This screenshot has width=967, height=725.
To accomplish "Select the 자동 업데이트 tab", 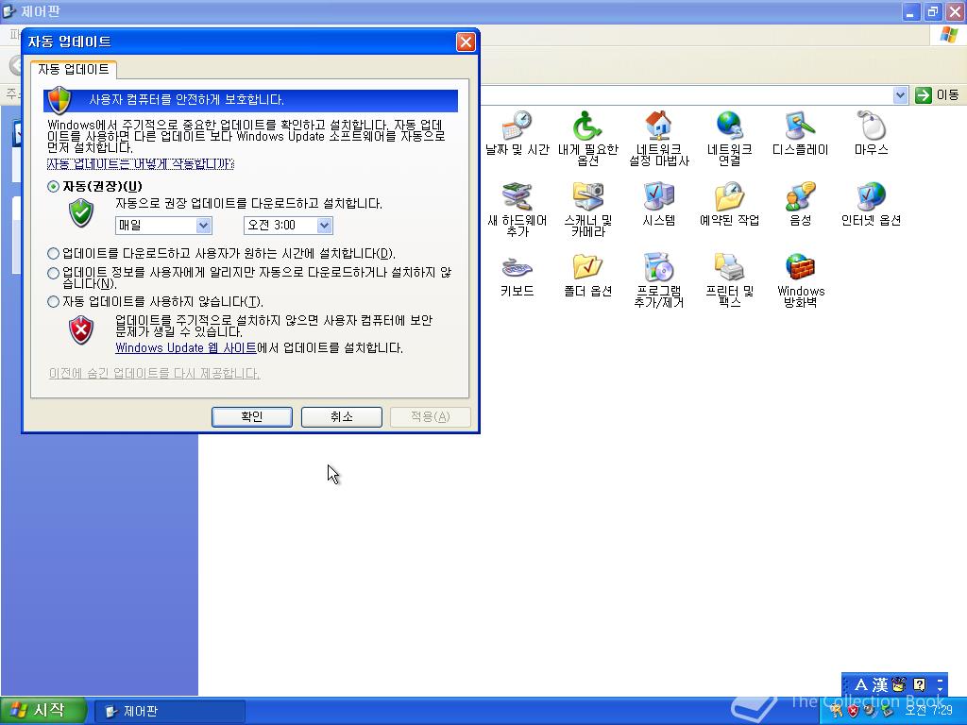I will tap(74, 69).
